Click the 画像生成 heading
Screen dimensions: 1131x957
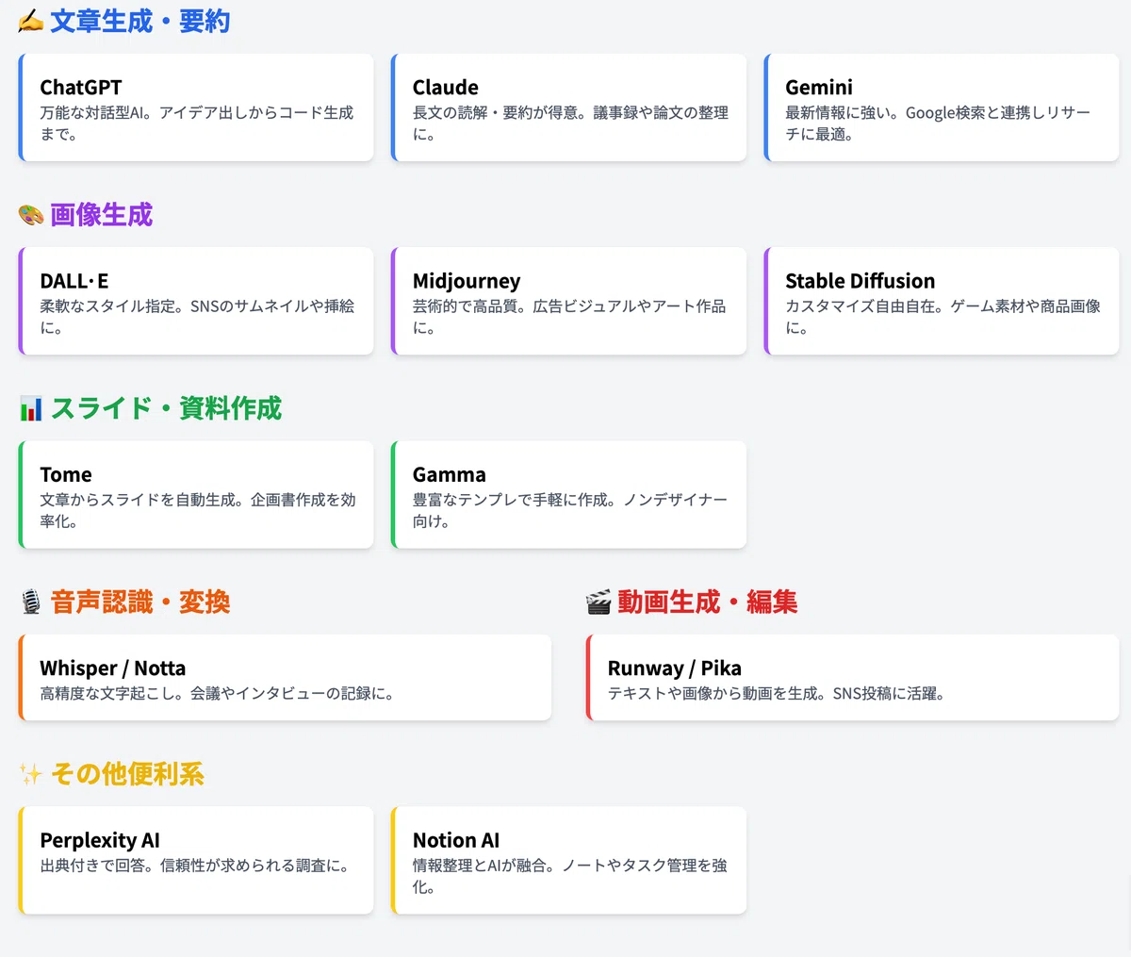click(x=101, y=215)
